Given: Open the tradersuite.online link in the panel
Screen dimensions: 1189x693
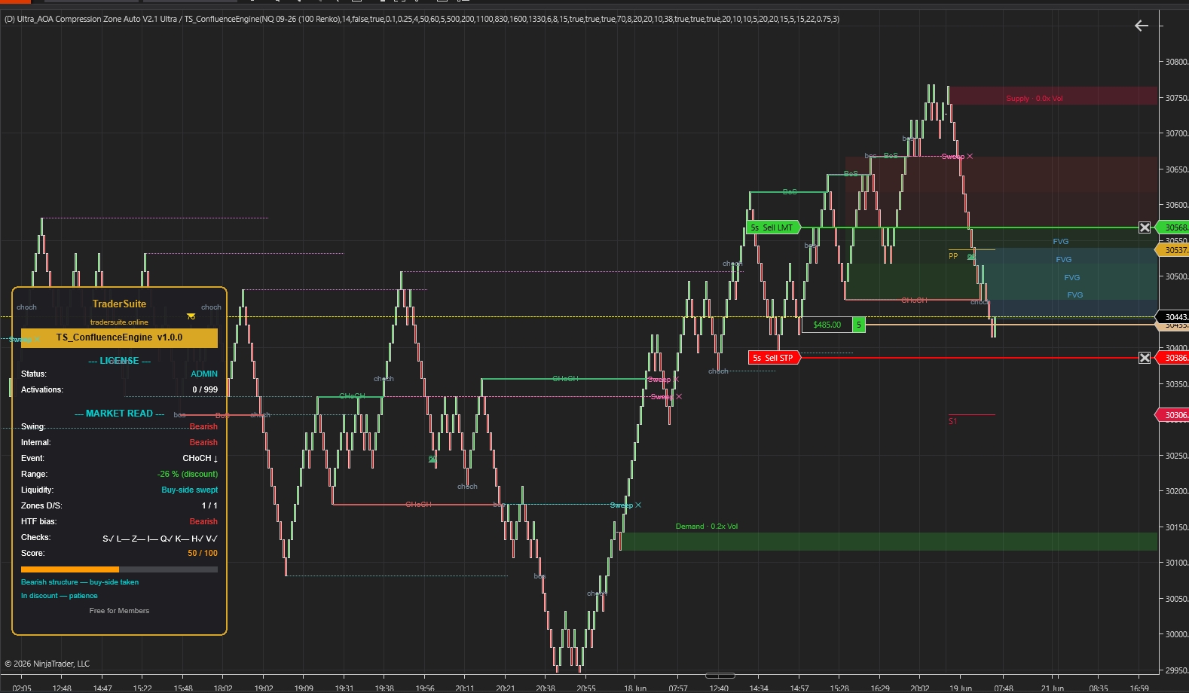Looking at the screenshot, I should 119,322.
